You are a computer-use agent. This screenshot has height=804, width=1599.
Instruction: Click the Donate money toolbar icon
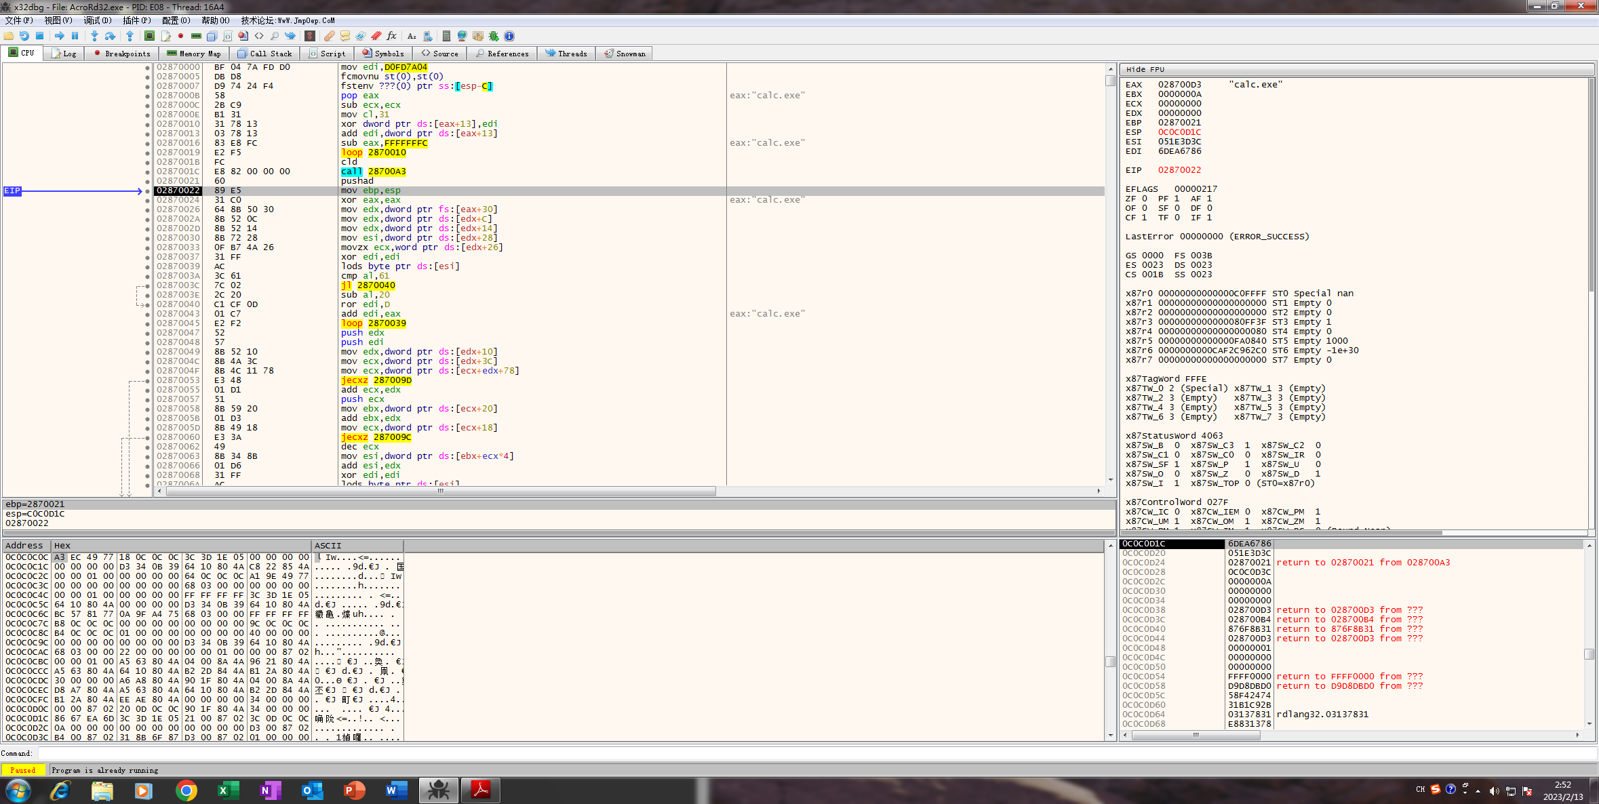[x=478, y=36]
